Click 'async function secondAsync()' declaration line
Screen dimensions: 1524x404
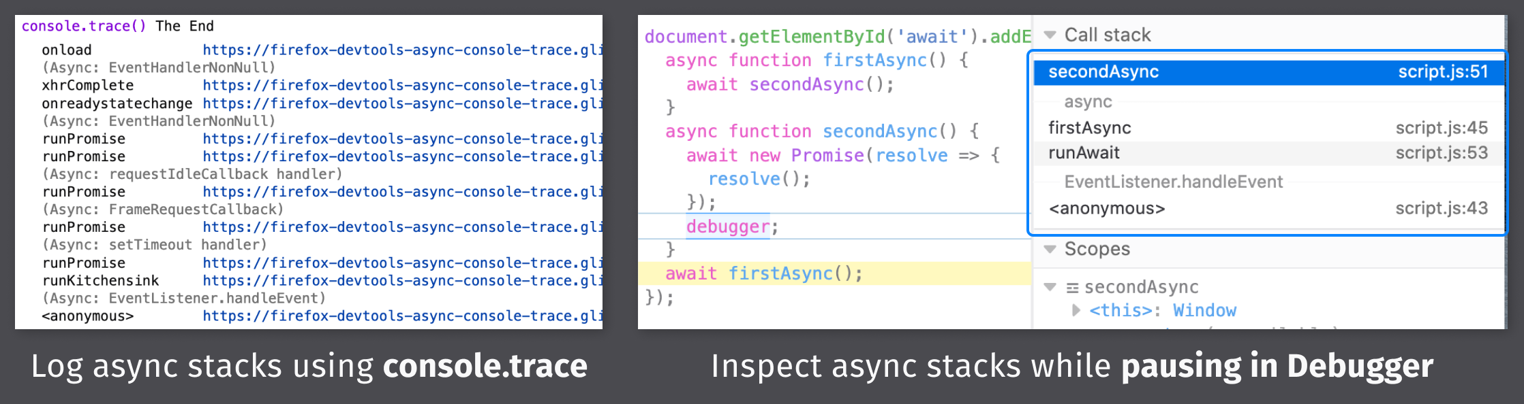tap(822, 131)
